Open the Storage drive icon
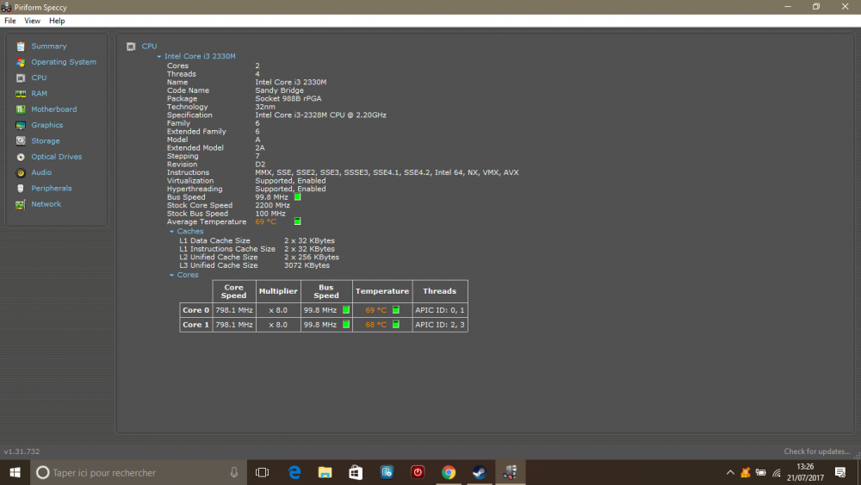This screenshot has height=485, width=861. tap(21, 141)
